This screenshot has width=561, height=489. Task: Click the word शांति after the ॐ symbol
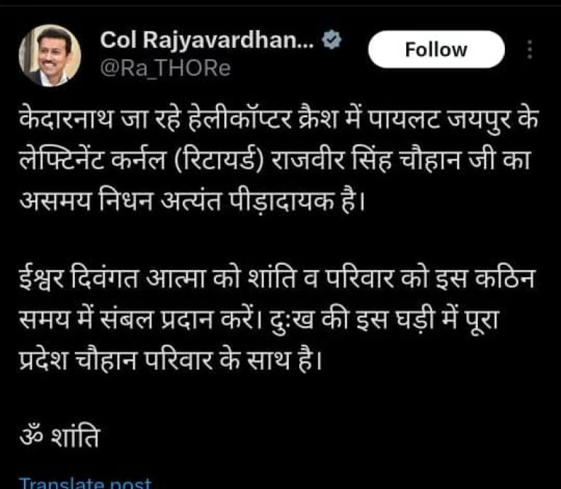click(75, 436)
